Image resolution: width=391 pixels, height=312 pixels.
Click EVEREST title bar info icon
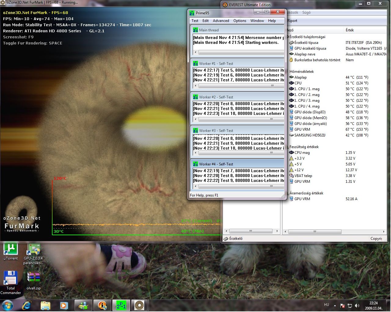pos(225,5)
